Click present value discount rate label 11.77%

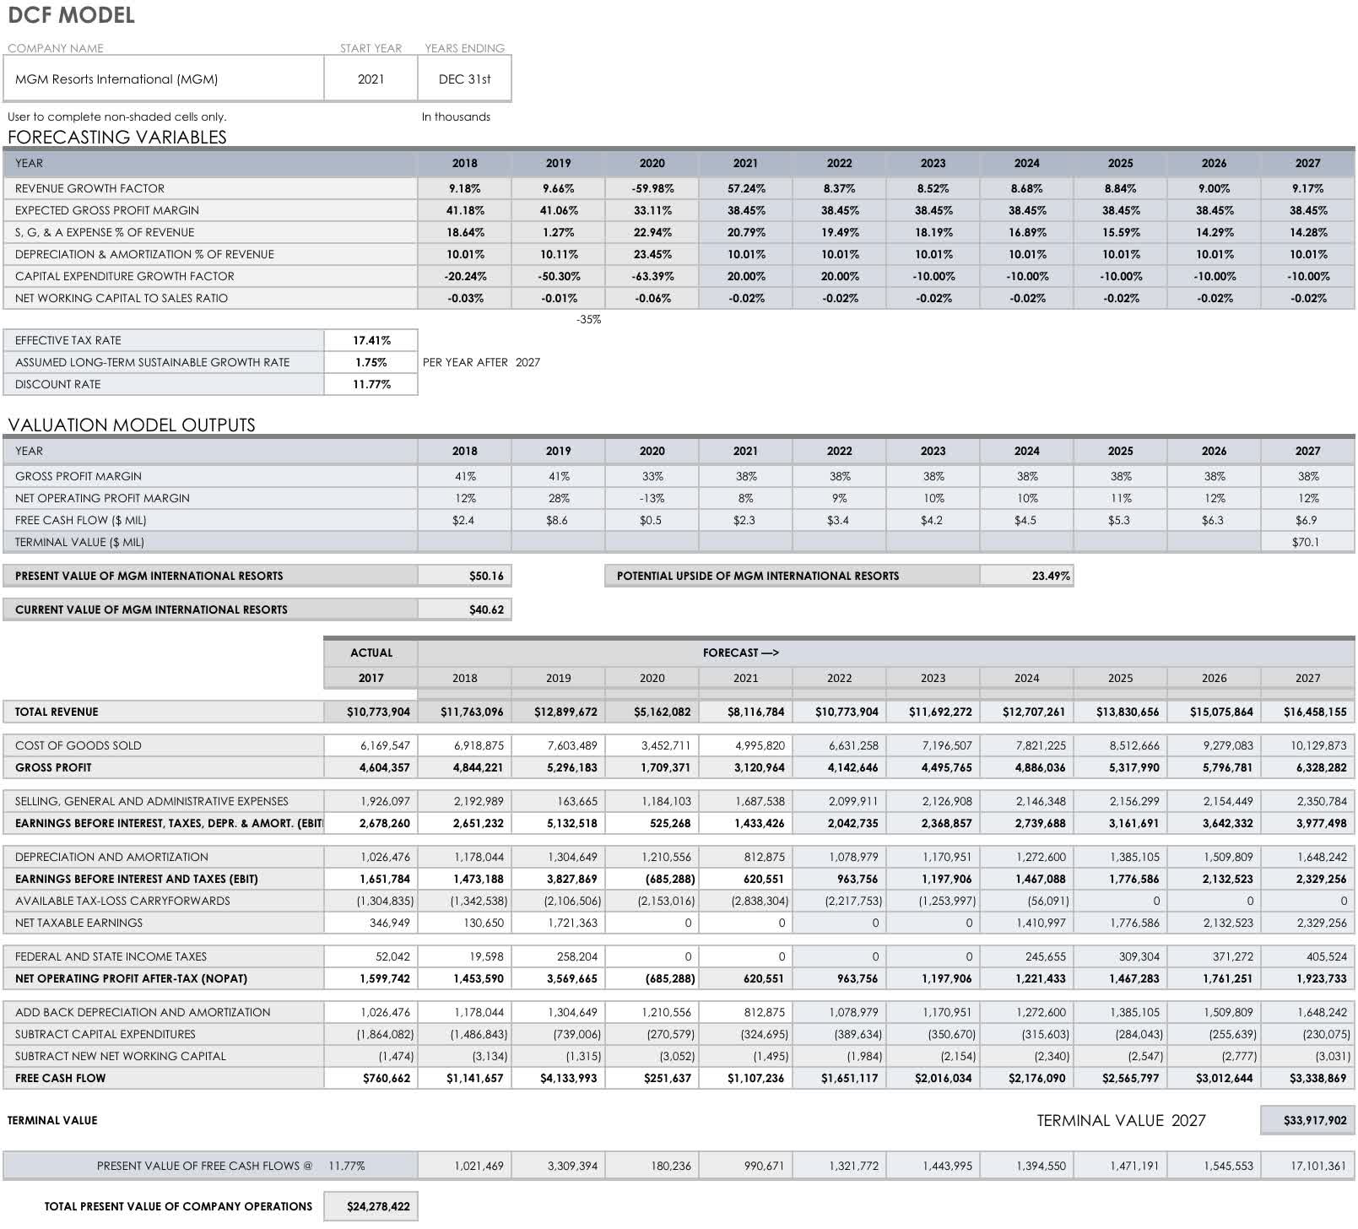[347, 1166]
